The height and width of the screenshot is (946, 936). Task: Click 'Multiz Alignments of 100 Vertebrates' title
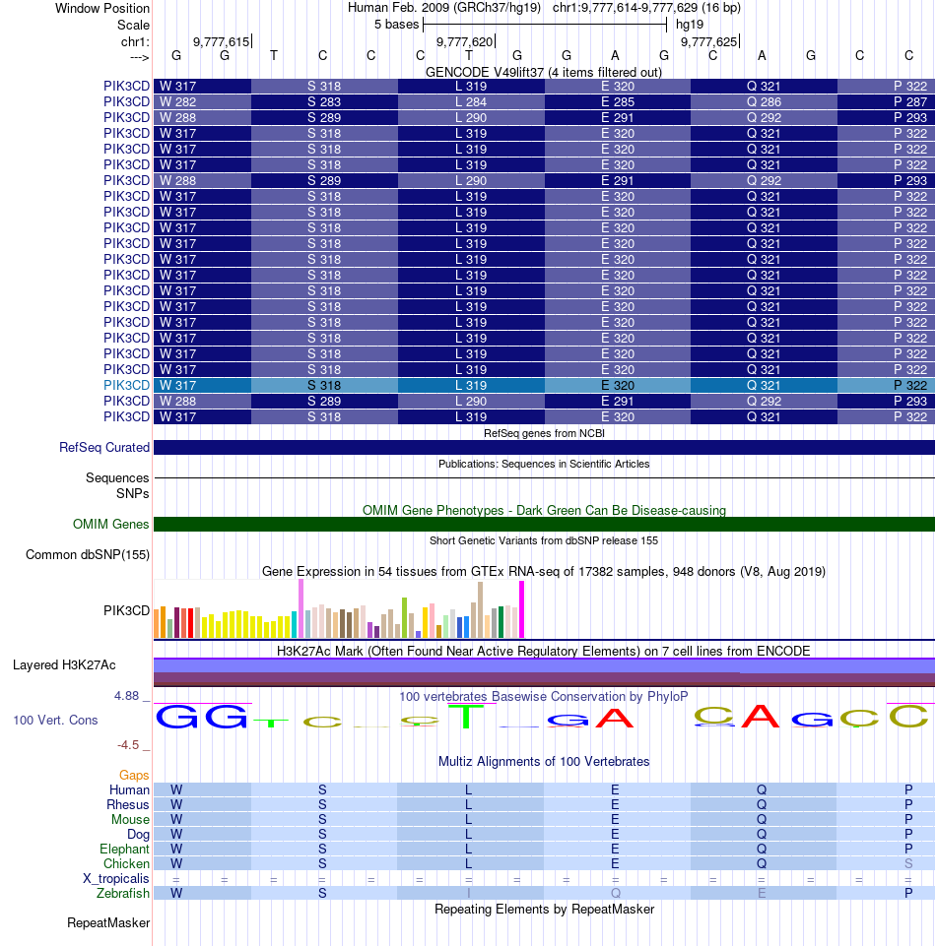pos(544,761)
